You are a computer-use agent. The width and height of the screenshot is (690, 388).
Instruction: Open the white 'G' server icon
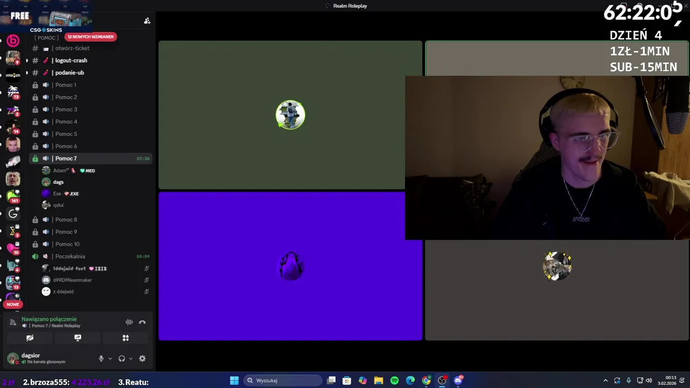pos(13,214)
